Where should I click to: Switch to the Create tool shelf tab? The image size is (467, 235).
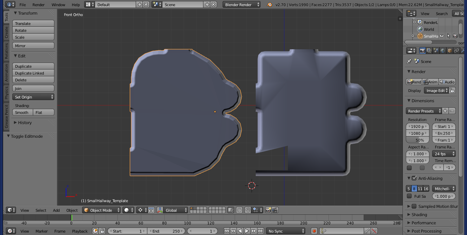(x=6, y=32)
